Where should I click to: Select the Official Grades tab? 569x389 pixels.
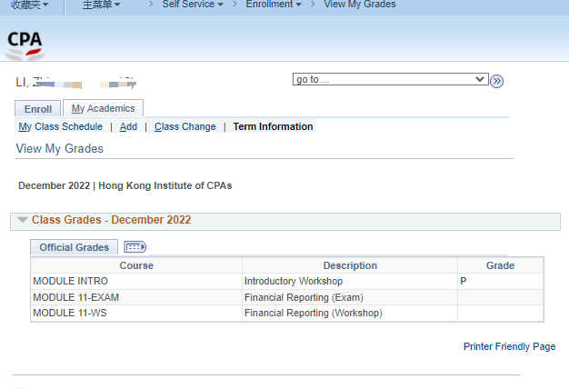point(74,247)
